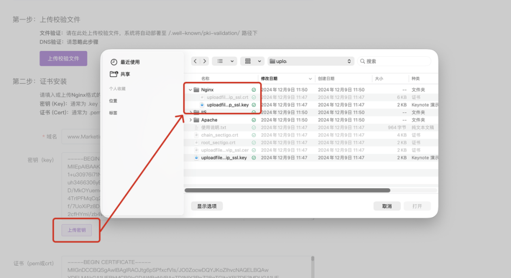Screen dimensions: 511x278
Task: Click the 搜索 search field
Action: [x=394, y=61]
